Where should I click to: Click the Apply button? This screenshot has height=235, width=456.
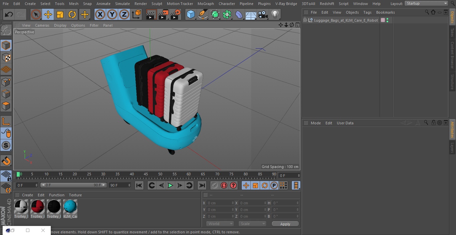click(285, 224)
